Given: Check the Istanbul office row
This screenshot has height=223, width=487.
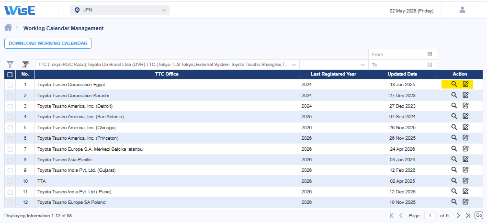Looking at the screenshot, I should (x=10, y=149).
